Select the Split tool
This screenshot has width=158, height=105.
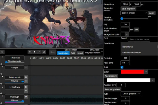click(73, 53)
